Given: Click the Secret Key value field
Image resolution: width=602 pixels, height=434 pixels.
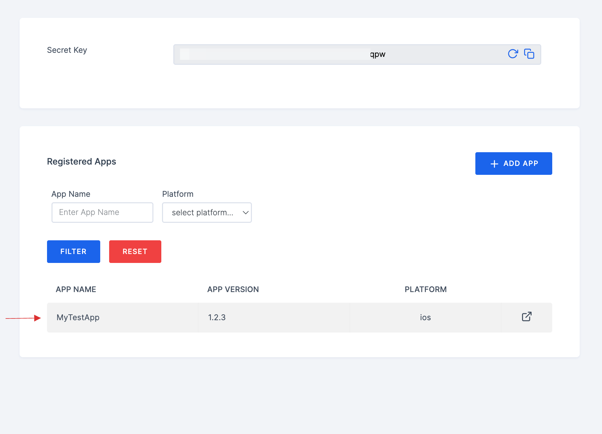Looking at the screenshot, I should click(x=357, y=55).
